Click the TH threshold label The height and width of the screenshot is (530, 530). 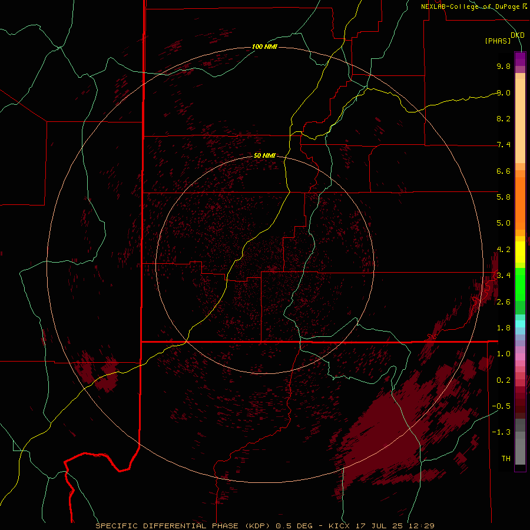(506, 459)
